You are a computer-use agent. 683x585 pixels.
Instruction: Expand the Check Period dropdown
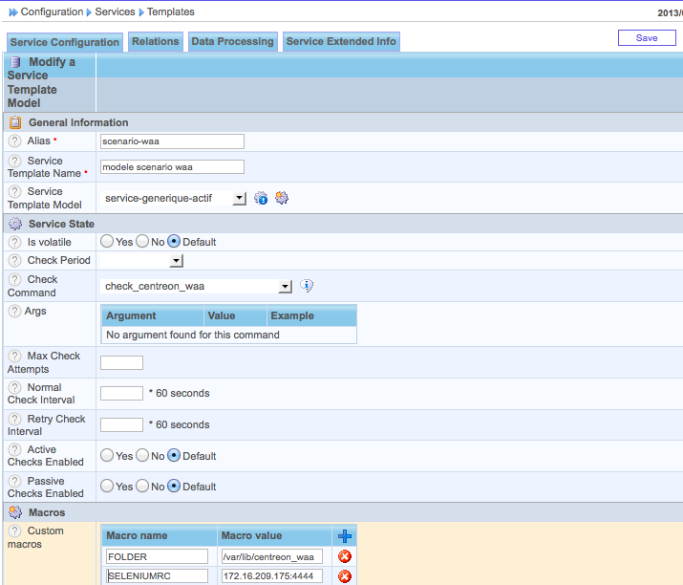point(176,260)
